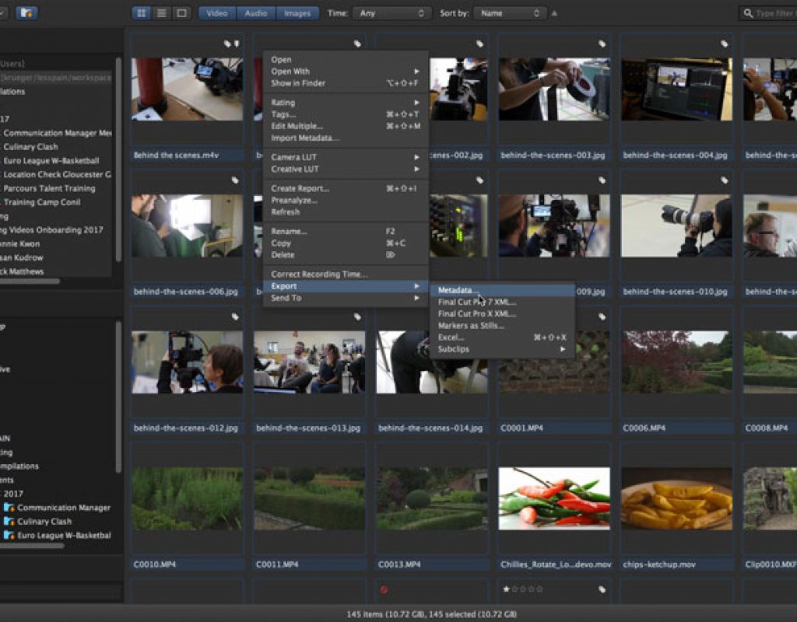Export as Final Cut Pro X XML
The height and width of the screenshot is (622, 797).
(x=502, y=314)
